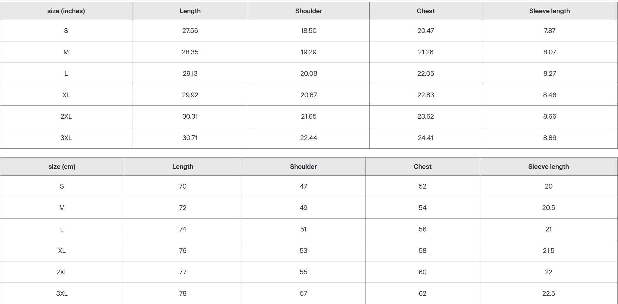
Task: Click the 24.41 chest value for 3XL
Action: [x=425, y=138]
